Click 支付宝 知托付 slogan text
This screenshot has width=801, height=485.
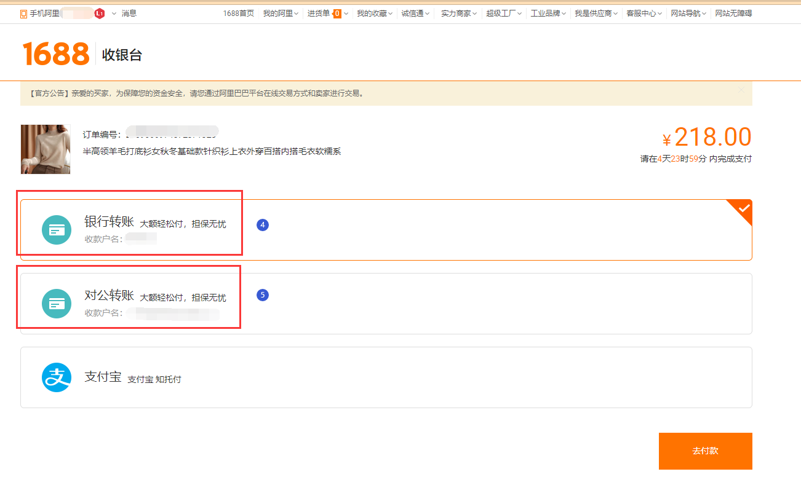tap(154, 379)
